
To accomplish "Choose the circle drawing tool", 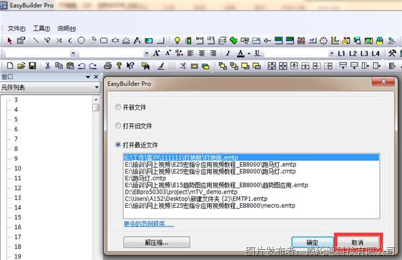I will 81,40.
